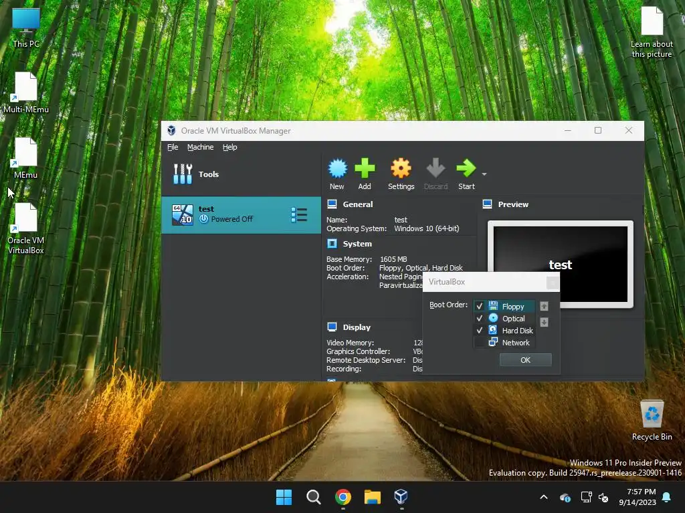Viewport: 685px width, 513px height.
Task: Open Google Chrome from the taskbar
Action: [x=343, y=497]
